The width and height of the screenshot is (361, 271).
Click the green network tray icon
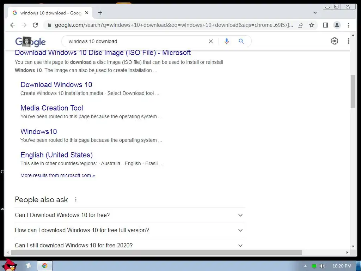[x=314, y=266]
